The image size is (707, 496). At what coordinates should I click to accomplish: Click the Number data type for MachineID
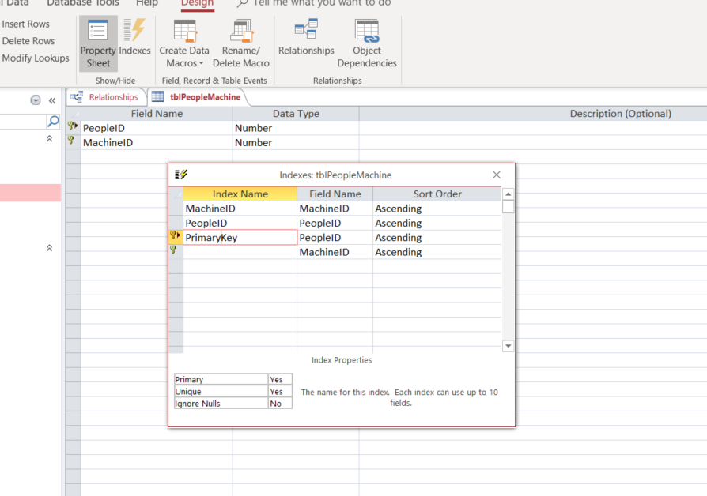[x=296, y=142]
